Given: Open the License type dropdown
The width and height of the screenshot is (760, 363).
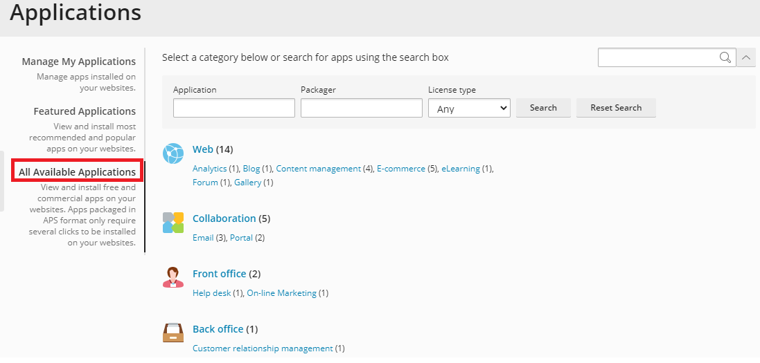Looking at the screenshot, I should pyautogui.click(x=469, y=108).
